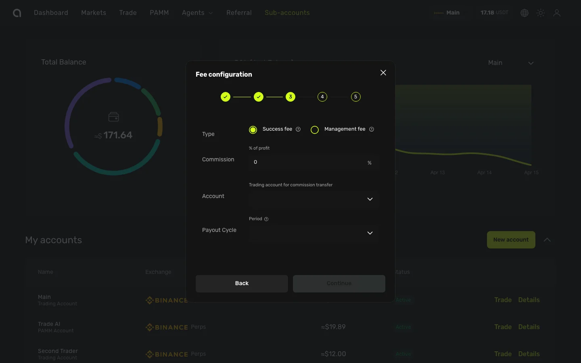
Task: Click the commission percentage input field
Action: point(311,163)
